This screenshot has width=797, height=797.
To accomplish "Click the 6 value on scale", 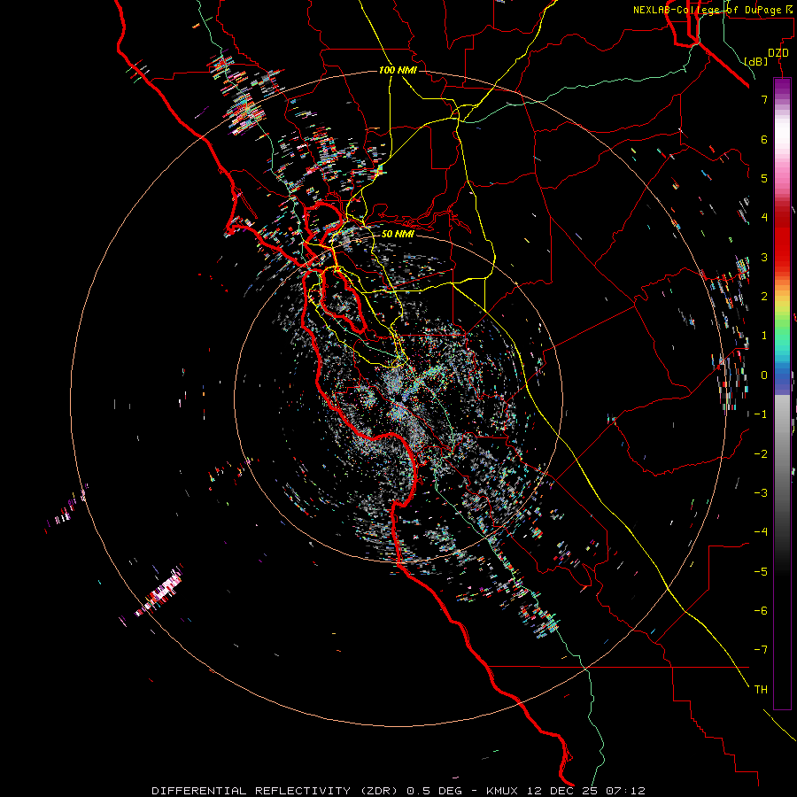I will pyautogui.click(x=764, y=139).
